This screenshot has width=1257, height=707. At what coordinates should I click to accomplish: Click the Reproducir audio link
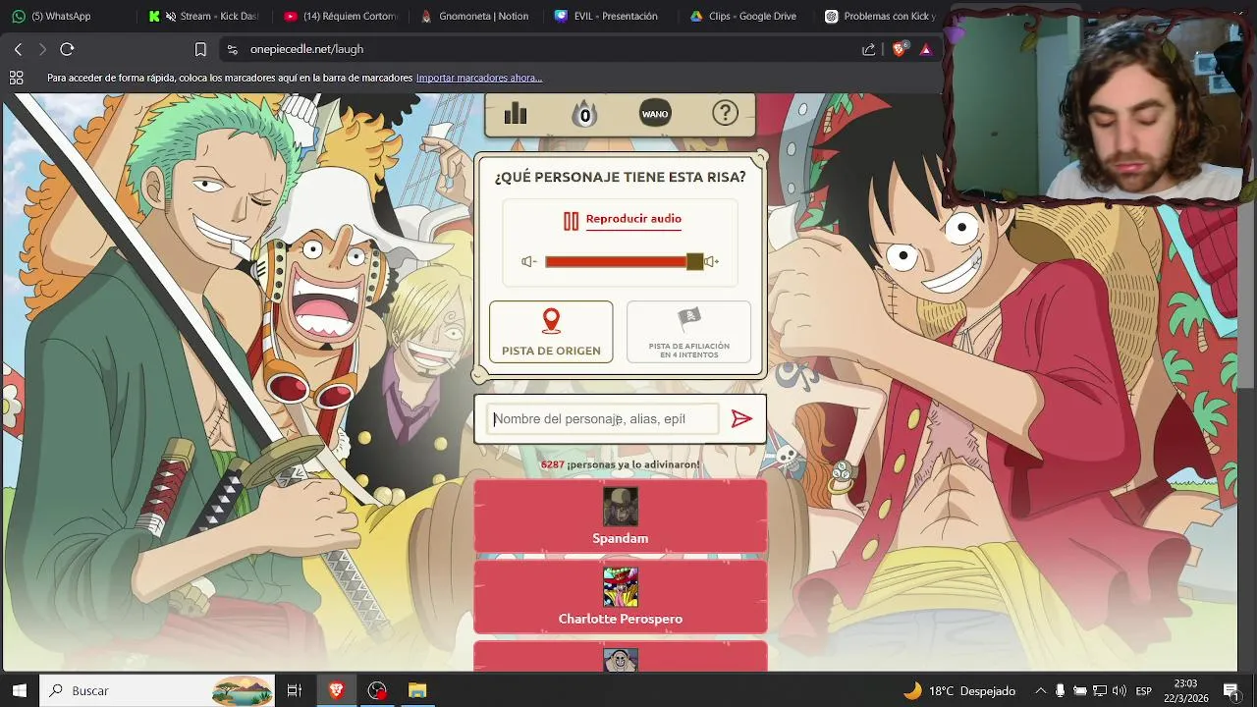[x=633, y=219]
